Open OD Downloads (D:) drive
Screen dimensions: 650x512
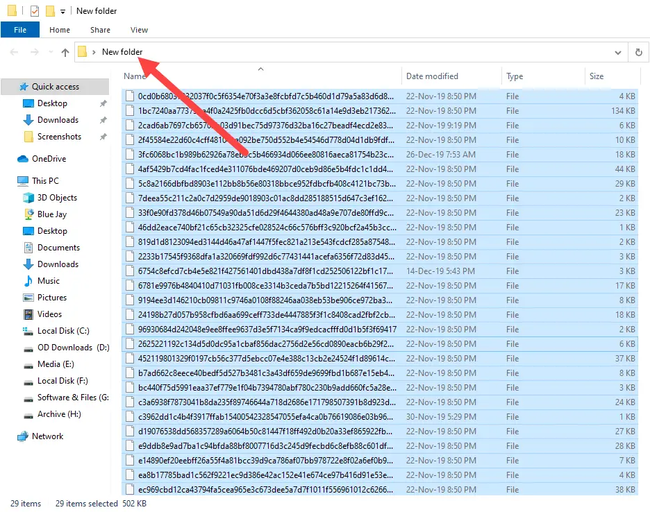(73, 347)
